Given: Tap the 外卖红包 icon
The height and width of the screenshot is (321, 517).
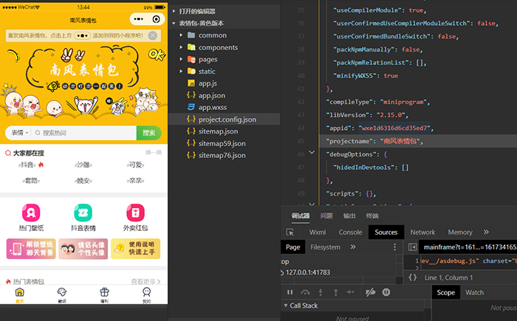Looking at the screenshot, I should (x=135, y=213).
